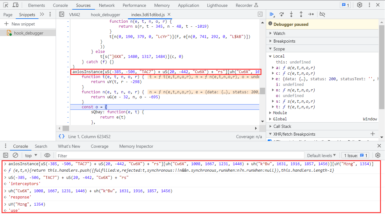Step over next function call
This screenshot has height=214, width=385.
[281, 14]
